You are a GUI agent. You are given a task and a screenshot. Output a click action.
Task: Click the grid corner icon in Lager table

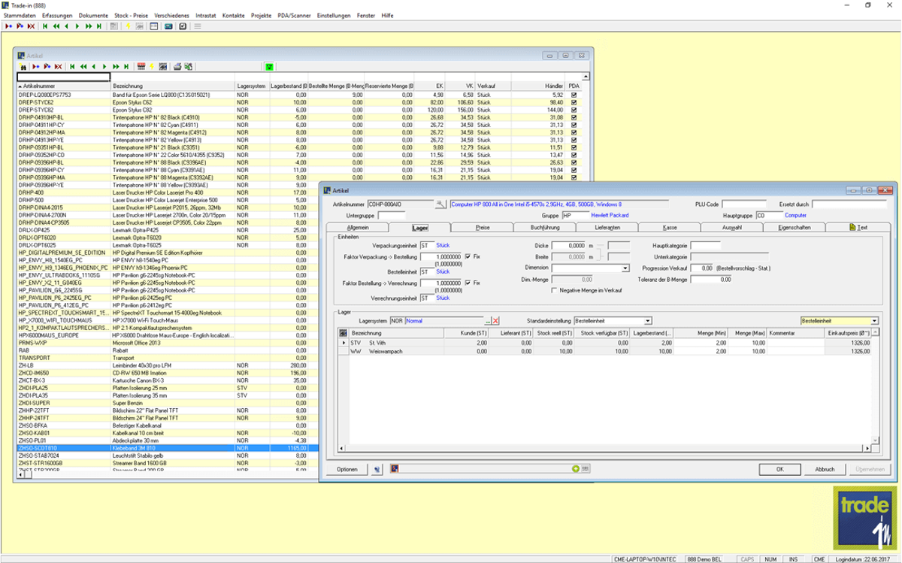pyautogui.click(x=342, y=331)
